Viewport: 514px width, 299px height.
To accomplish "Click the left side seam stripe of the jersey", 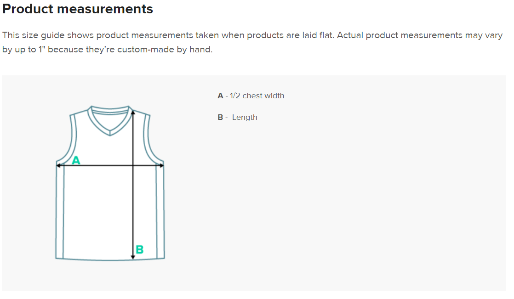I will [60, 211].
